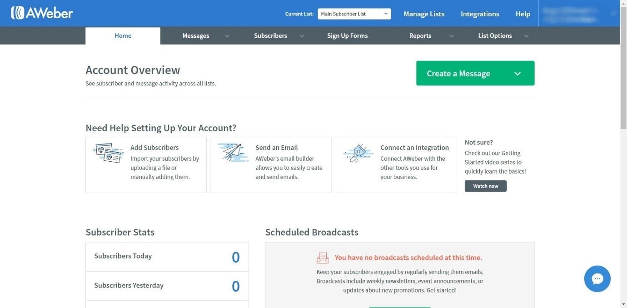Open the Add Subscribers card title
The width and height of the screenshot is (627, 308).
(x=154, y=148)
